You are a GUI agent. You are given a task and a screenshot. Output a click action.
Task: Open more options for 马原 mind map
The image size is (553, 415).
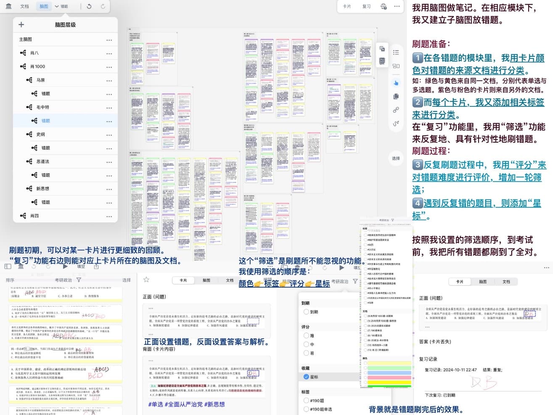pyautogui.click(x=109, y=81)
